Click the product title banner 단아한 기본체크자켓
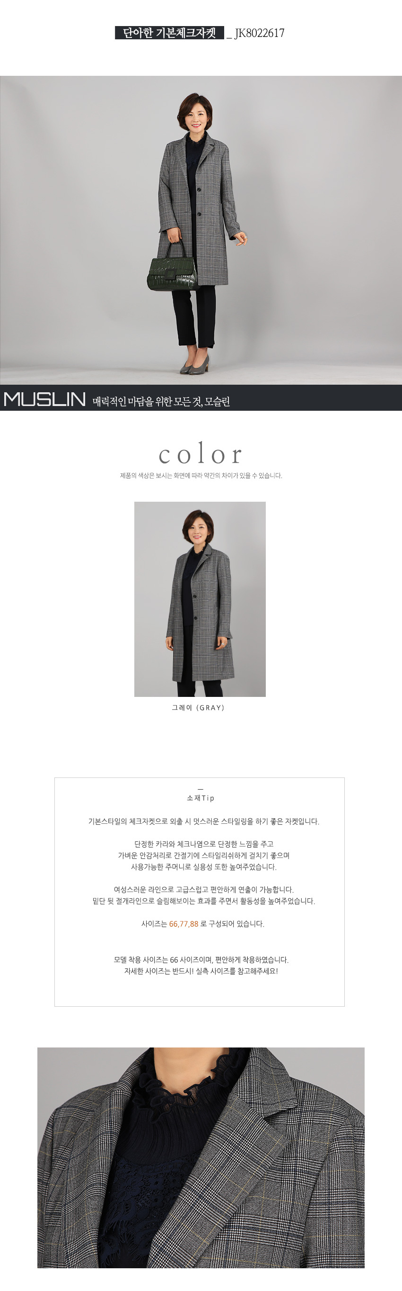This screenshot has height=1291, width=402. coord(169,33)
